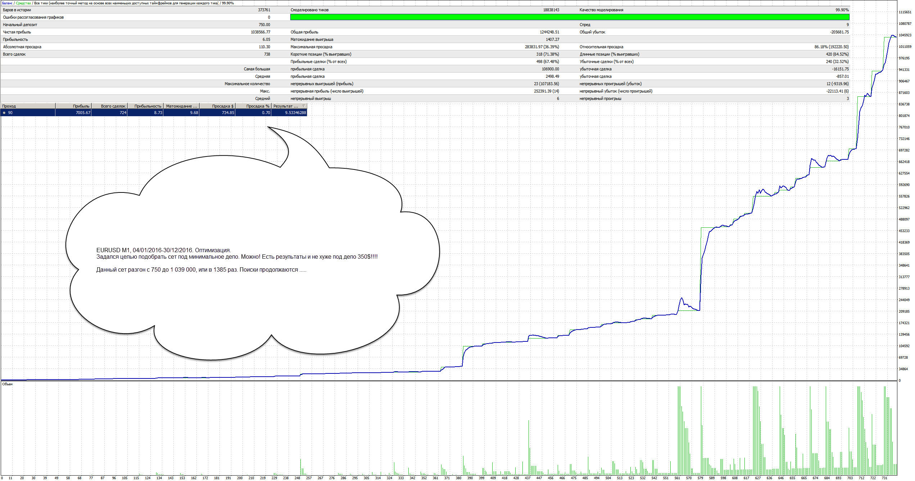Click consecutive losses value 12 (-9319.96)
This screenshot has height=481, width=915.
click(838, 84)
